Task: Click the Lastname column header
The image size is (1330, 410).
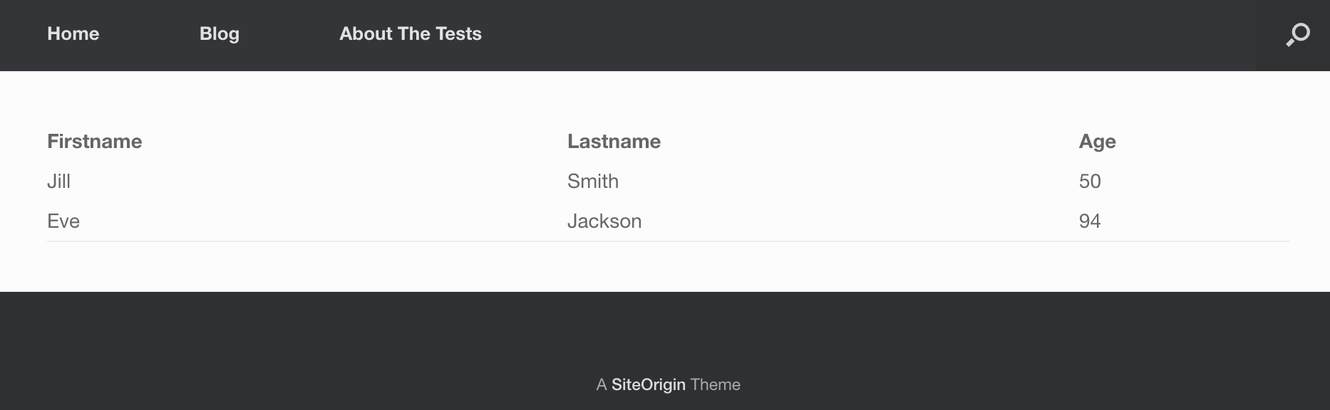Action: (614, 142)
